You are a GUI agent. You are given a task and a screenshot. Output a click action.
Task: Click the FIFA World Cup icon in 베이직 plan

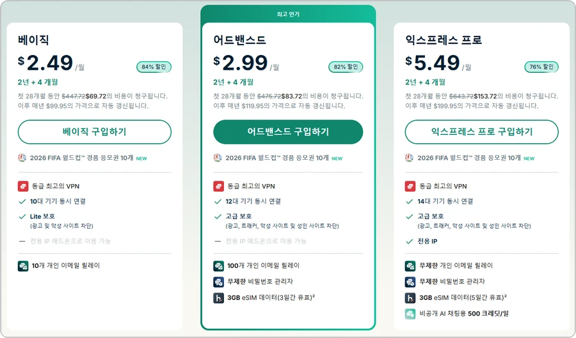pos(22,158)
